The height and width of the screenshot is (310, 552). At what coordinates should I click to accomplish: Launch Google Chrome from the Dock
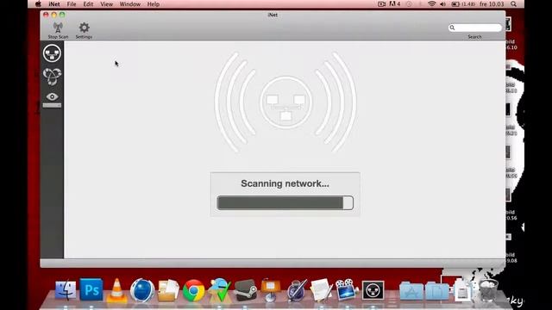tap(193, 291)
